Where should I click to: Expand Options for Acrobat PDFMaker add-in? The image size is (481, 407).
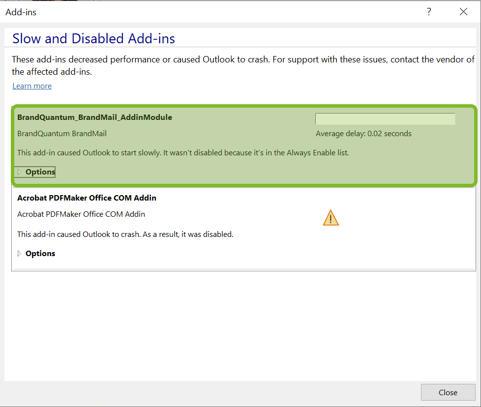click(x=36, y=254)
